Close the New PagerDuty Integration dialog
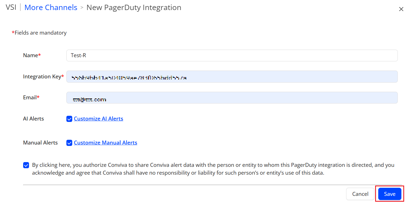 tap(401, 9)
